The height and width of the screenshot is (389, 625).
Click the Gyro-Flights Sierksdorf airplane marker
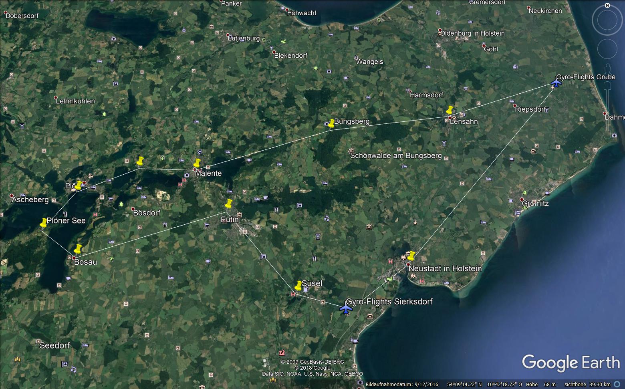[346, 308]
